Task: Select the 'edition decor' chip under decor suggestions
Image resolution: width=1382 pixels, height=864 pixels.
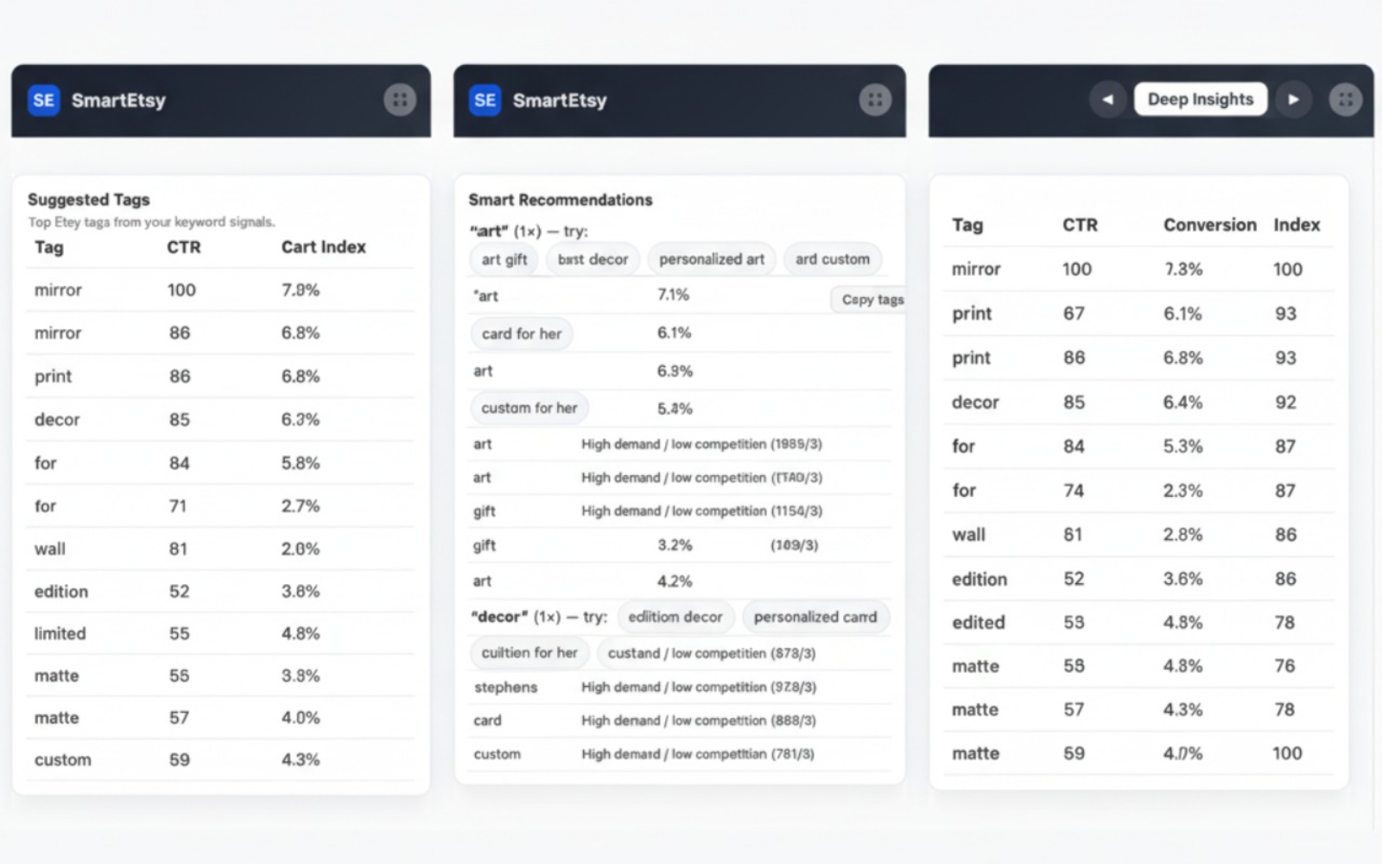Action: tap(675, 617)
